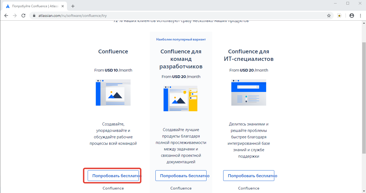Reload the Atlassian page
366x193 pixels.
[23, 16]
